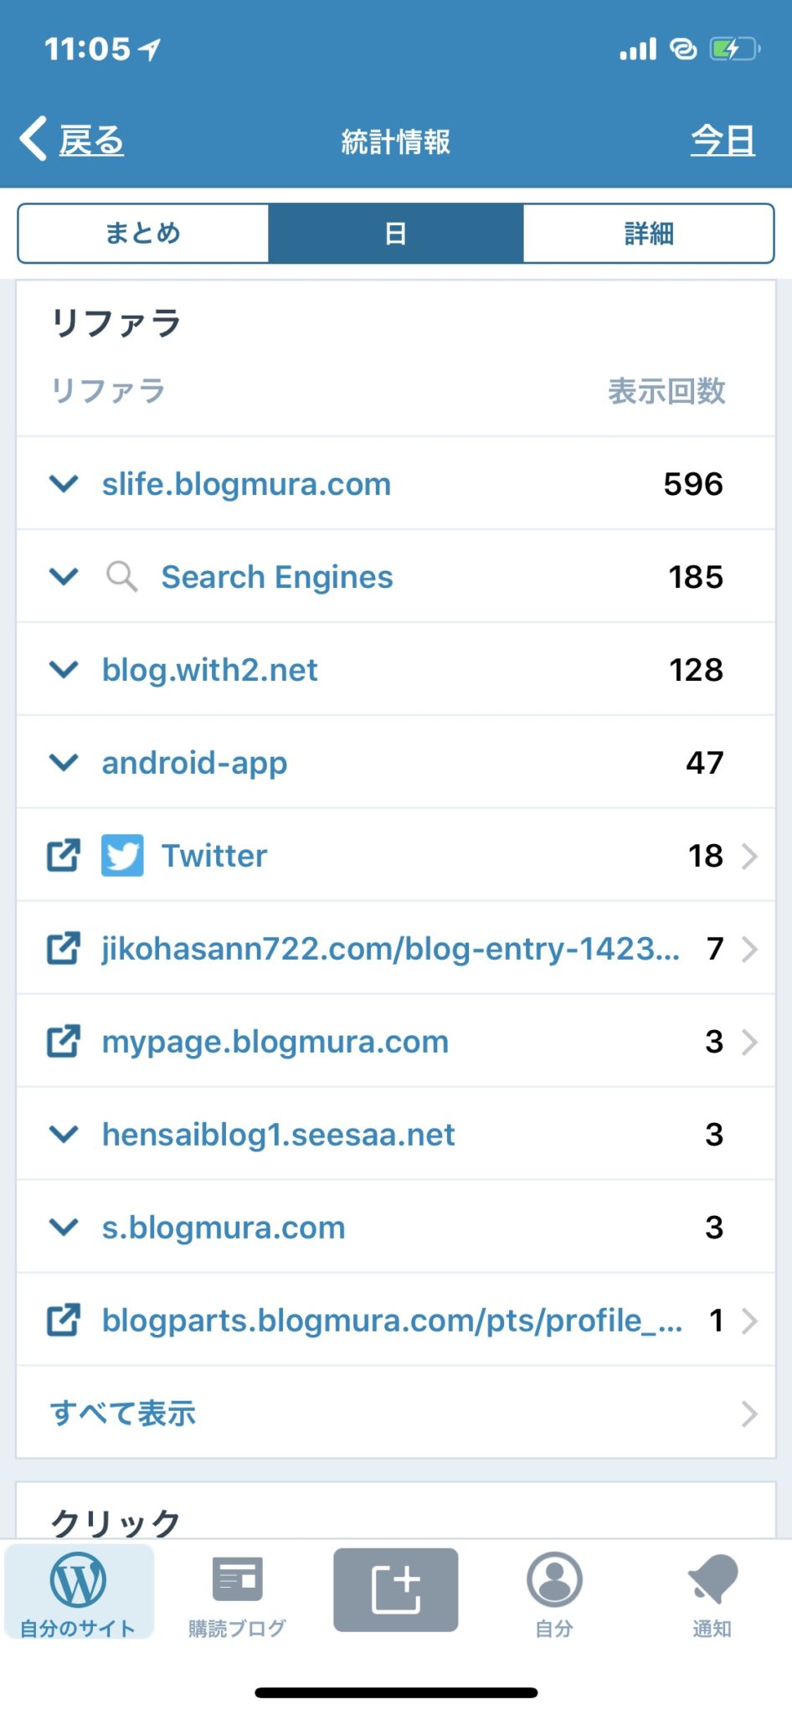Image resolution: width=792 pixels, height=1715 pixels.
Task: Expand the android-app referrer chevron
Action: click(64, 762)
